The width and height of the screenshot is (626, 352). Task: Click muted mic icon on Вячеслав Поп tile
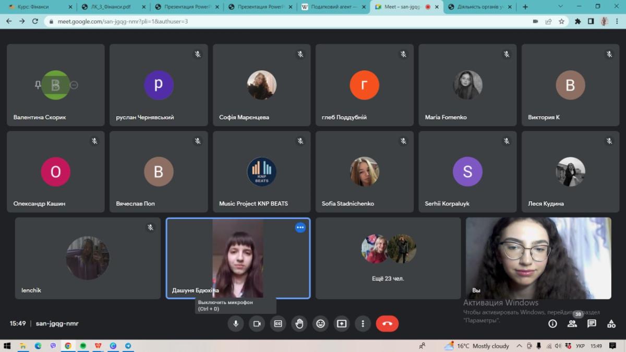tap(198, 141)
